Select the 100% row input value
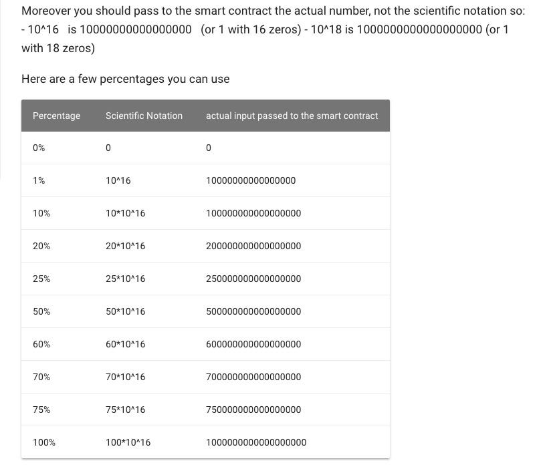The width and height of the screenshot is (543, 469). click(x=256, y=442)
